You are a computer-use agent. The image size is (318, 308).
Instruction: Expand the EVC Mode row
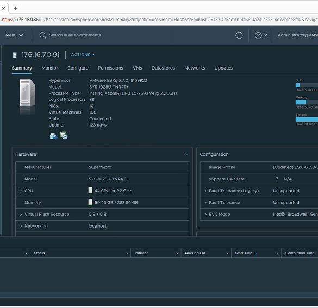pyautogui.click(x=205, y=214)
